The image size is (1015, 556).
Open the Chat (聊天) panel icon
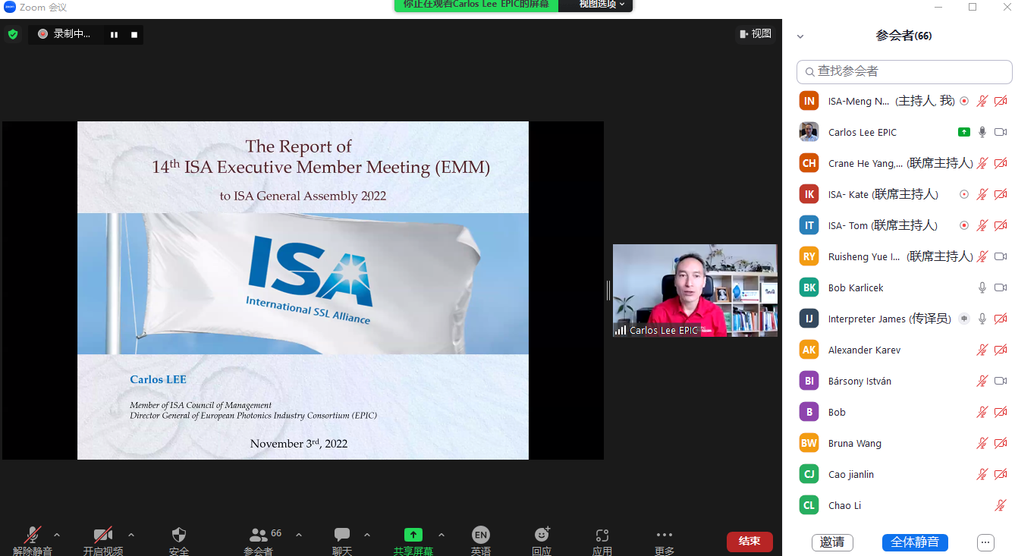(342, 535)
